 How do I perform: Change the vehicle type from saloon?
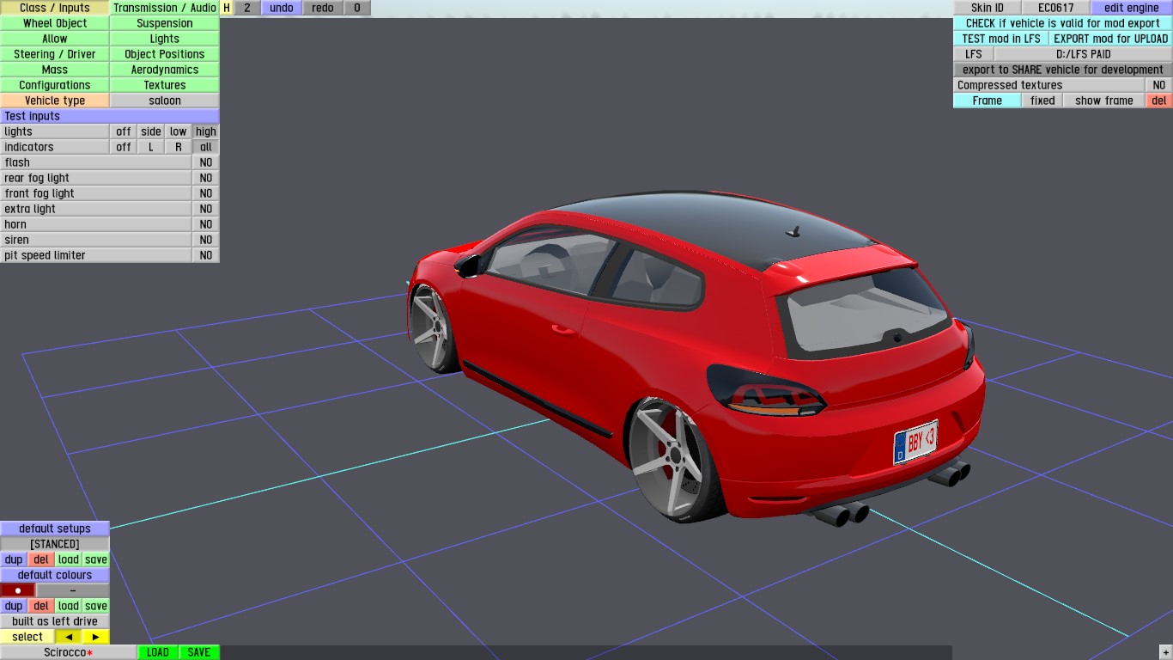tap(165, 101)
